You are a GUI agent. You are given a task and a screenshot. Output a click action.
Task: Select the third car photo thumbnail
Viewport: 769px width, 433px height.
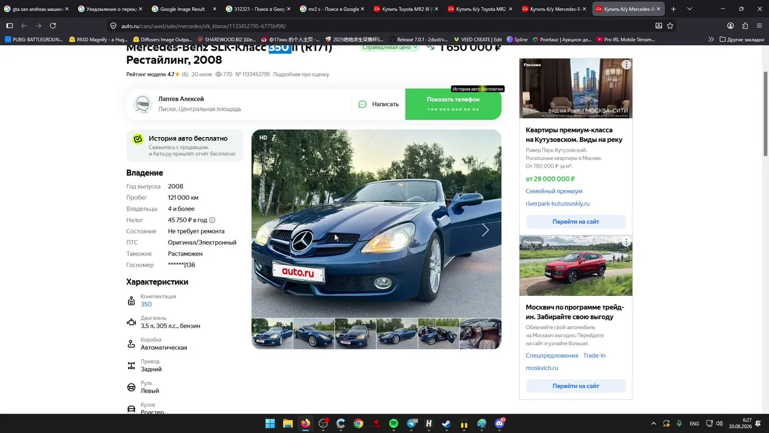356,334
